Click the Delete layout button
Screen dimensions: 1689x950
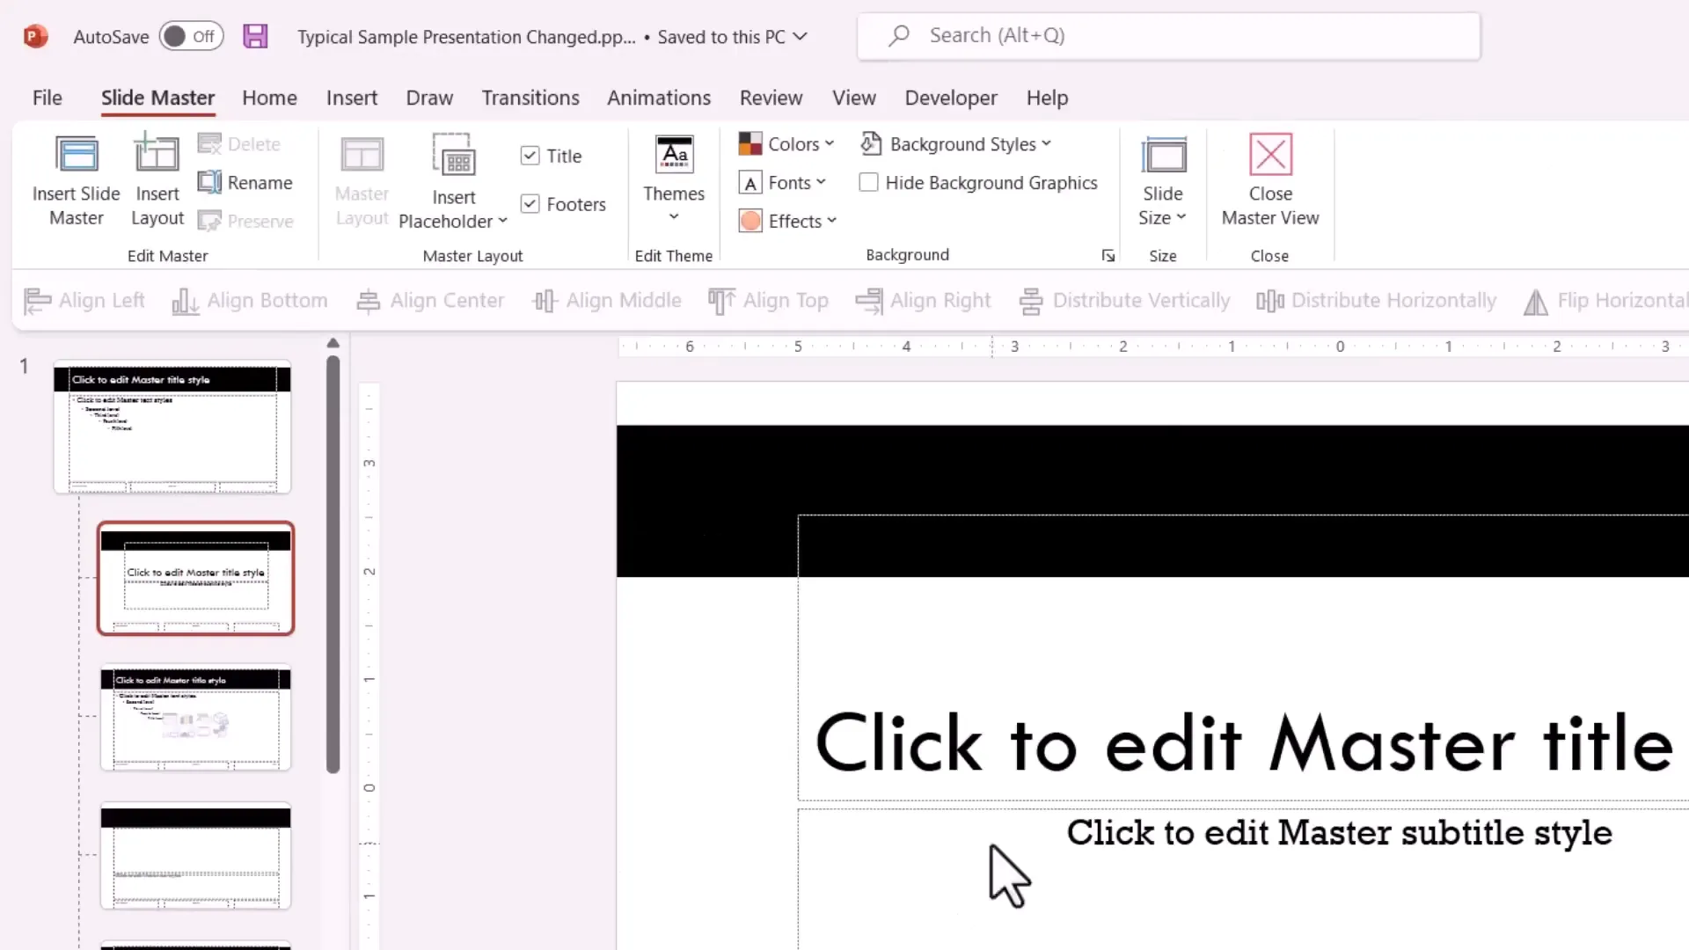click(239, 143)
